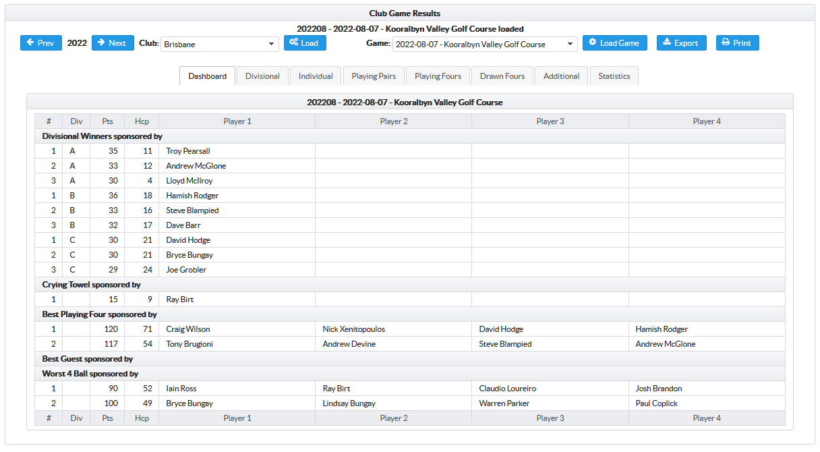This screenshot has width=820, height=452.
Task: Print the club game results
Action: pos(737,43)
